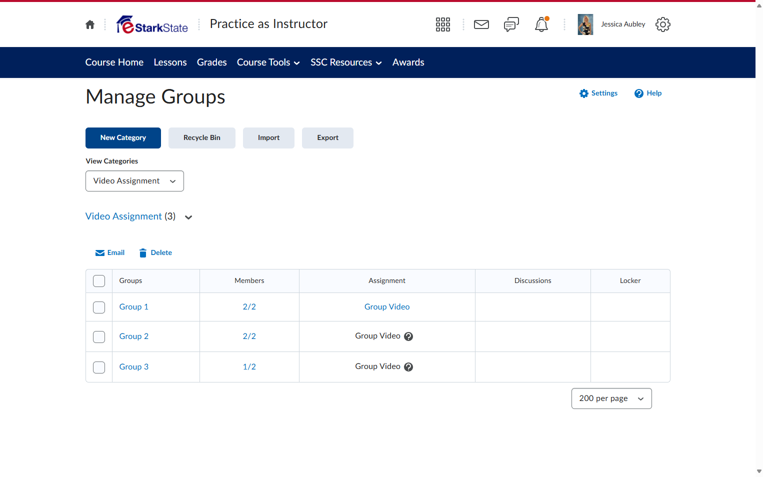Open the update alerts bell icon

pyautogui.click(x=541, y=24)
